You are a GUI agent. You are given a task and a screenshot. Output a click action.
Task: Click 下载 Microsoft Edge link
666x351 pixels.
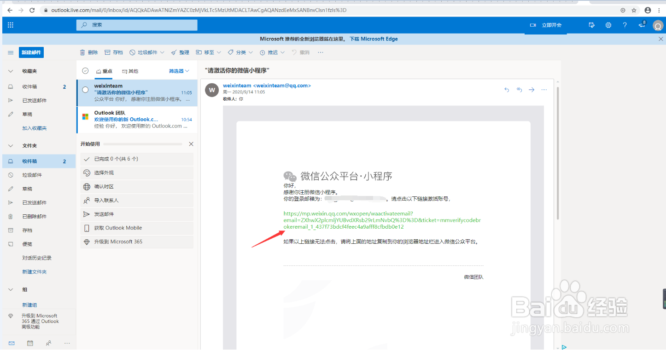pos(374,39)
